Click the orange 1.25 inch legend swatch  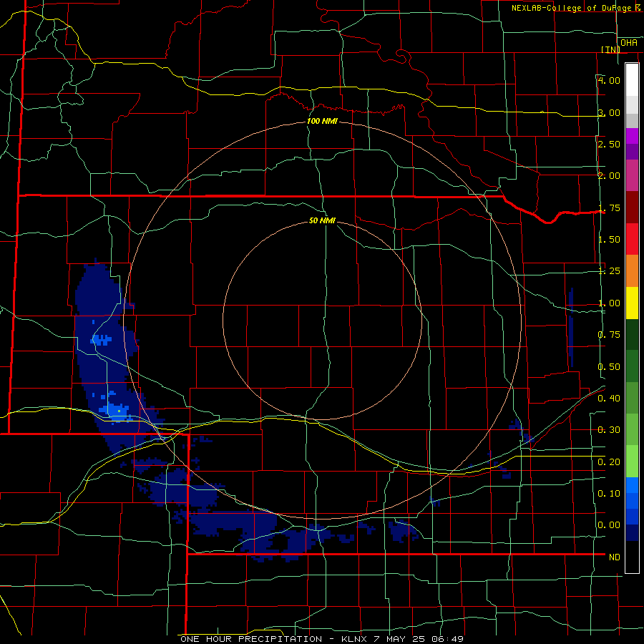point(632,270)
